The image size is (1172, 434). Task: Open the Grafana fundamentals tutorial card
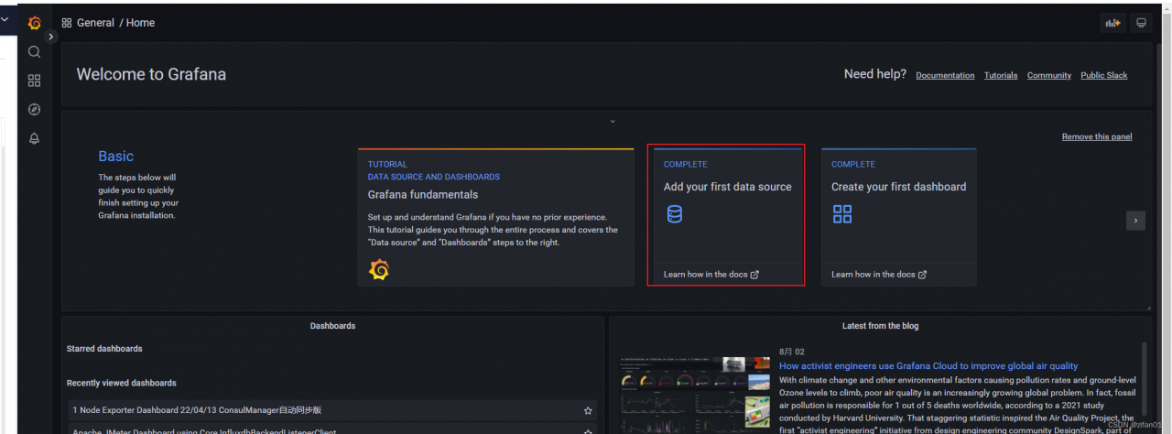(x=495, y=217)
